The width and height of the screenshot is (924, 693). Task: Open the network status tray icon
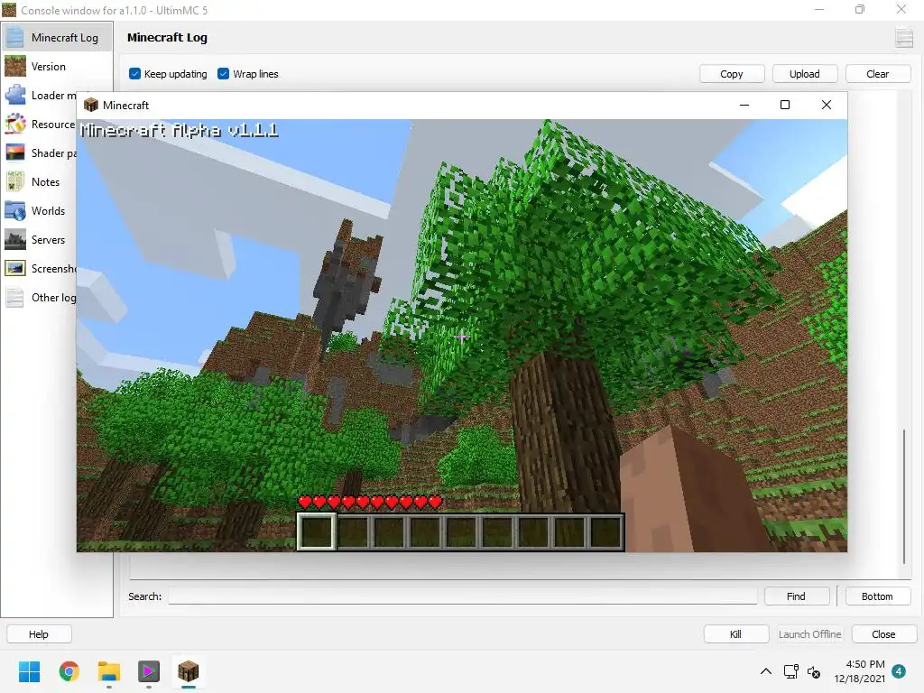[x=790, y=671]
